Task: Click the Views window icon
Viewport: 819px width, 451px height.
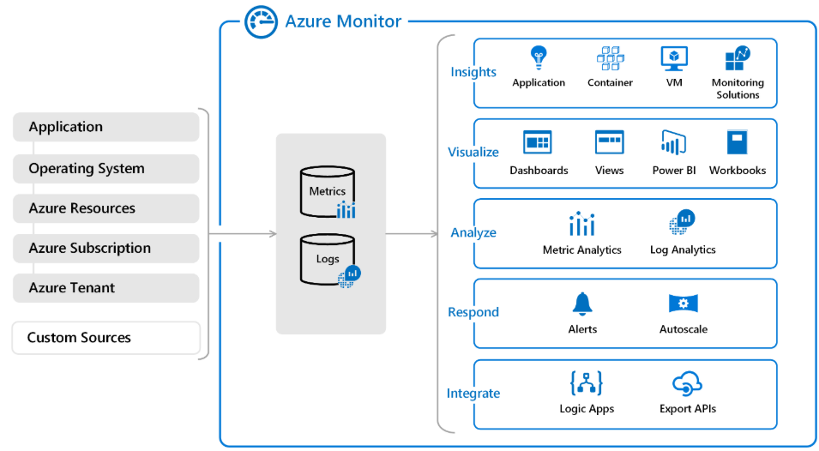Action: tap(609, 142)
